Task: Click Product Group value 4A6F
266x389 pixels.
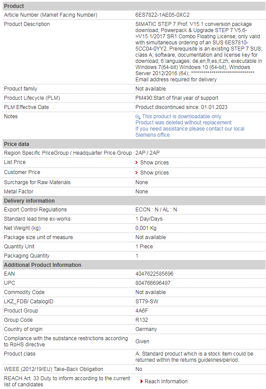Action: coord(142,311)
